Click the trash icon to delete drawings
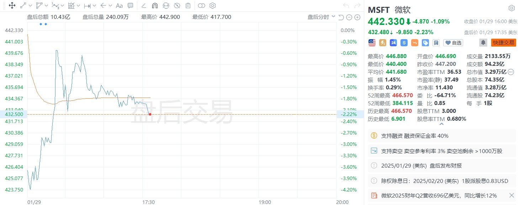This screenshot has width=520, height=205. pyautogui.click(x=188, y=5)
